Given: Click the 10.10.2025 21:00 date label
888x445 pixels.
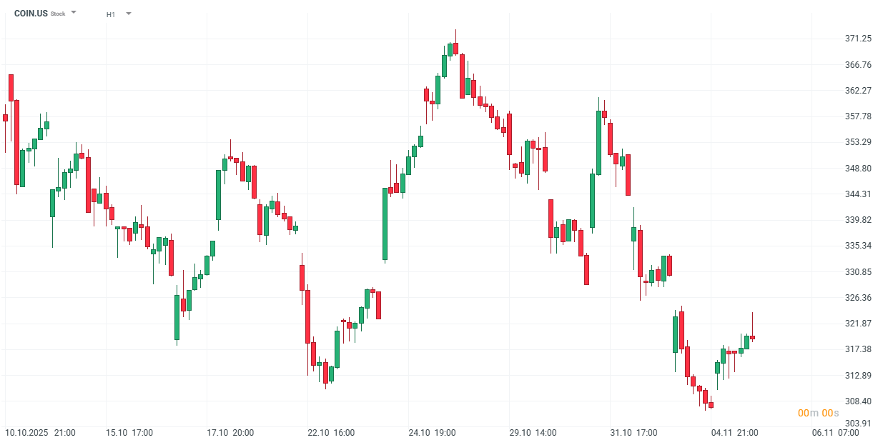Looking at the screenshot, I should click(x=41, y=433).
